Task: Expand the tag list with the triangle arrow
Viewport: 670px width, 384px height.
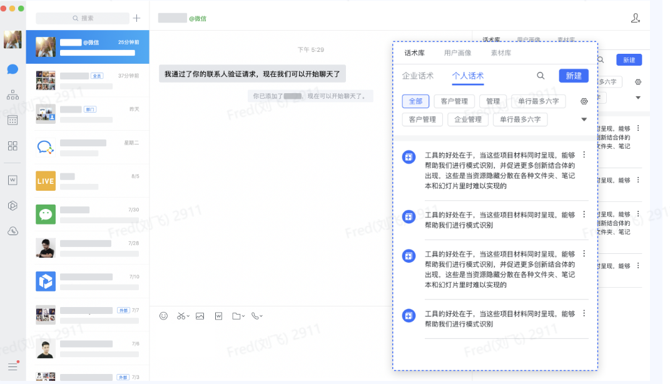Action: (584, 119)
